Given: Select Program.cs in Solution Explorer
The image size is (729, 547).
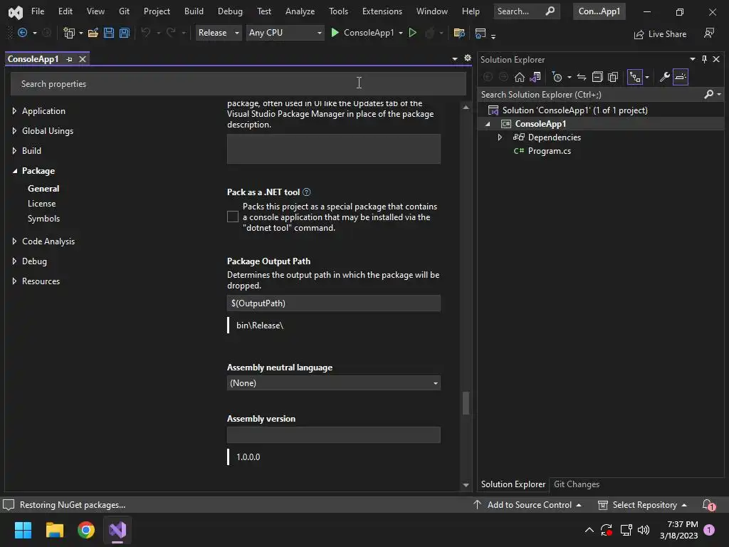Looking at the screenshot, I should [549, 151].
